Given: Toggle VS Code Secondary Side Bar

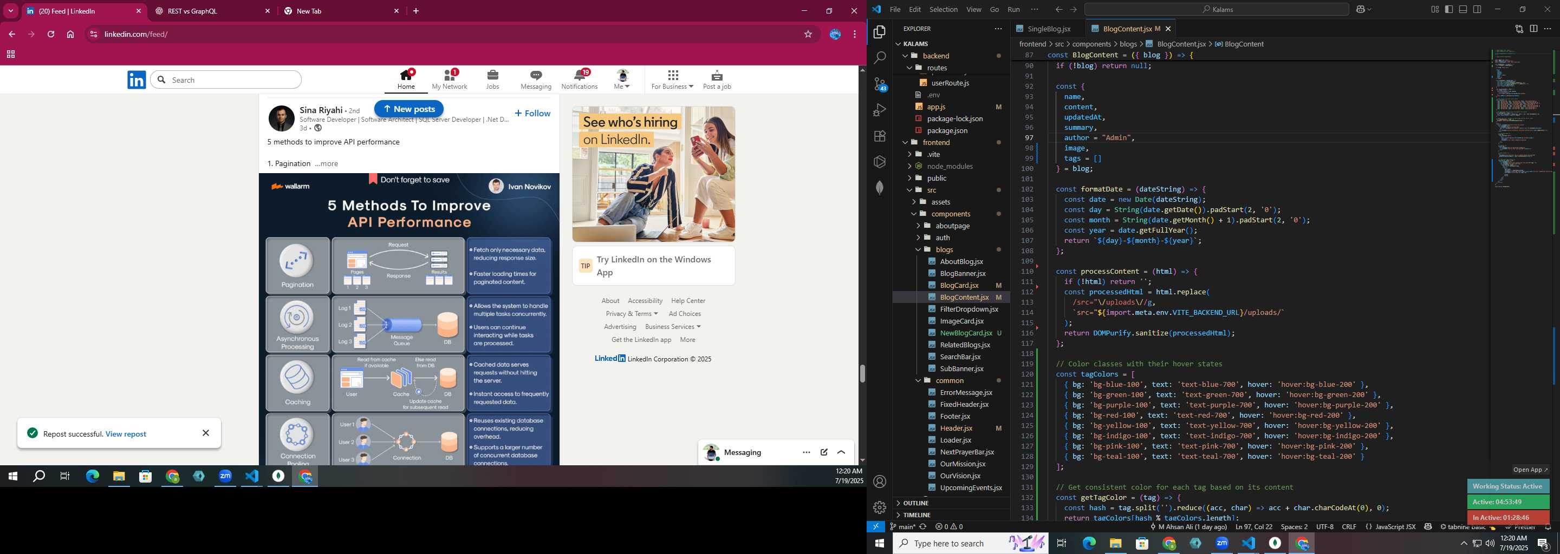Looking at the screenshot, I should [1478, 9].
